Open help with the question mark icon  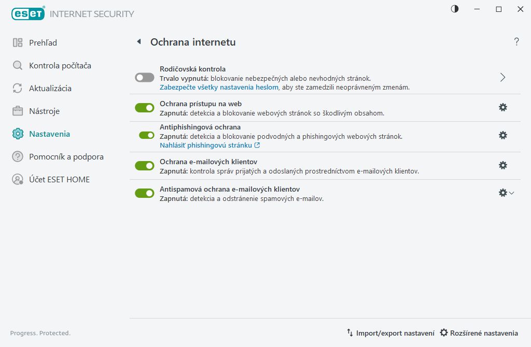pyautogui.click(x=516, y=42)
